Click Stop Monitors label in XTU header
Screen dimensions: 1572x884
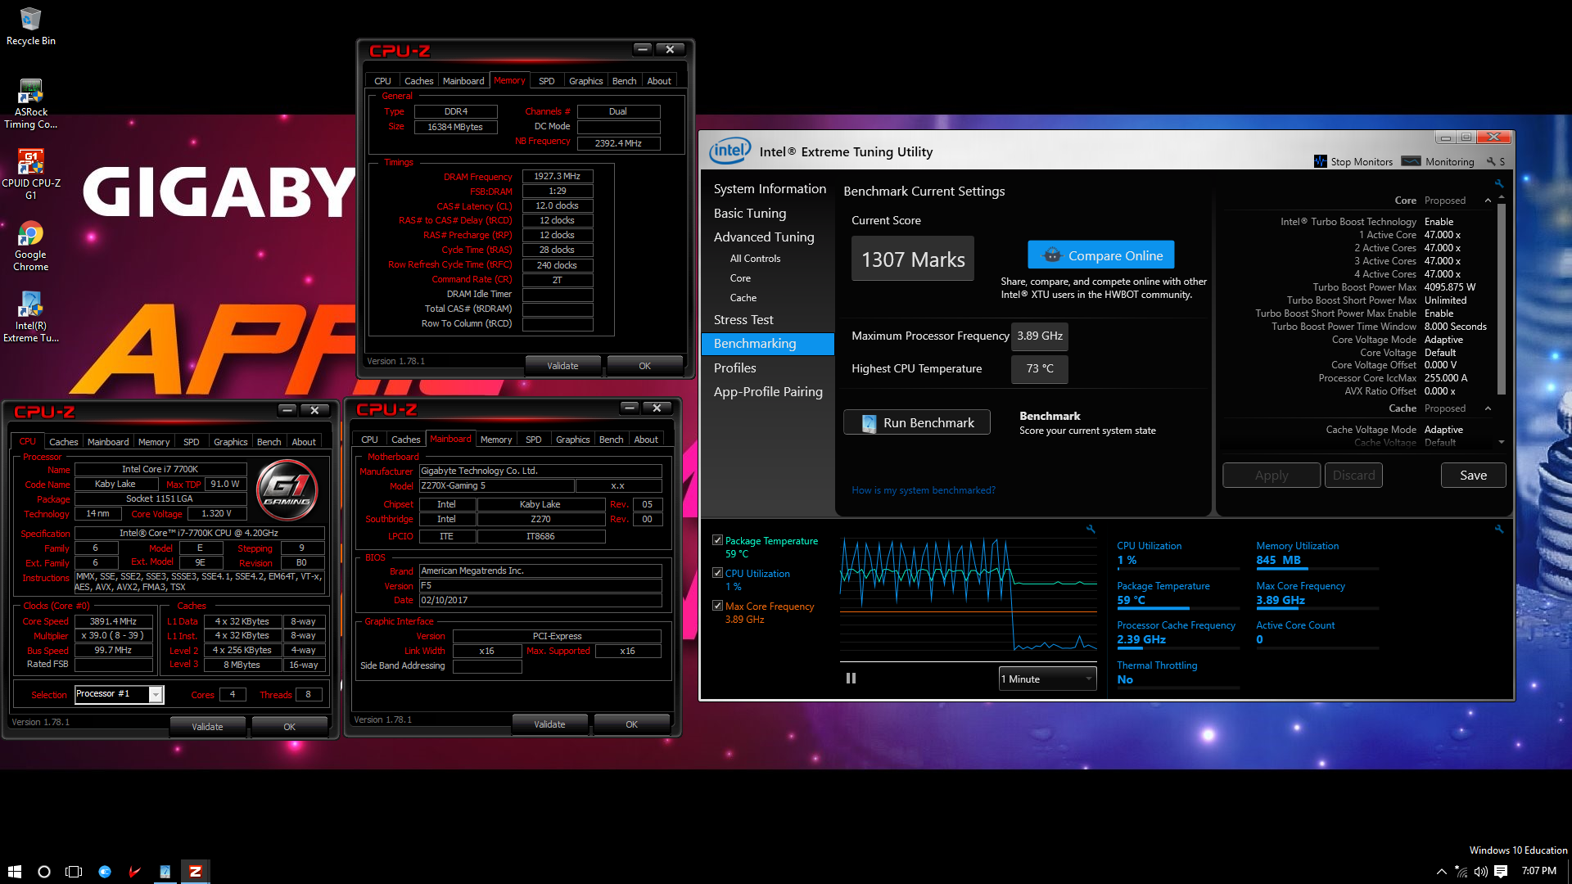point(1361,162)
